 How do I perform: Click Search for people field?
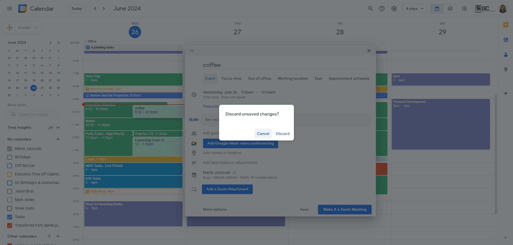pyautogui.click(x=34, y=115)
